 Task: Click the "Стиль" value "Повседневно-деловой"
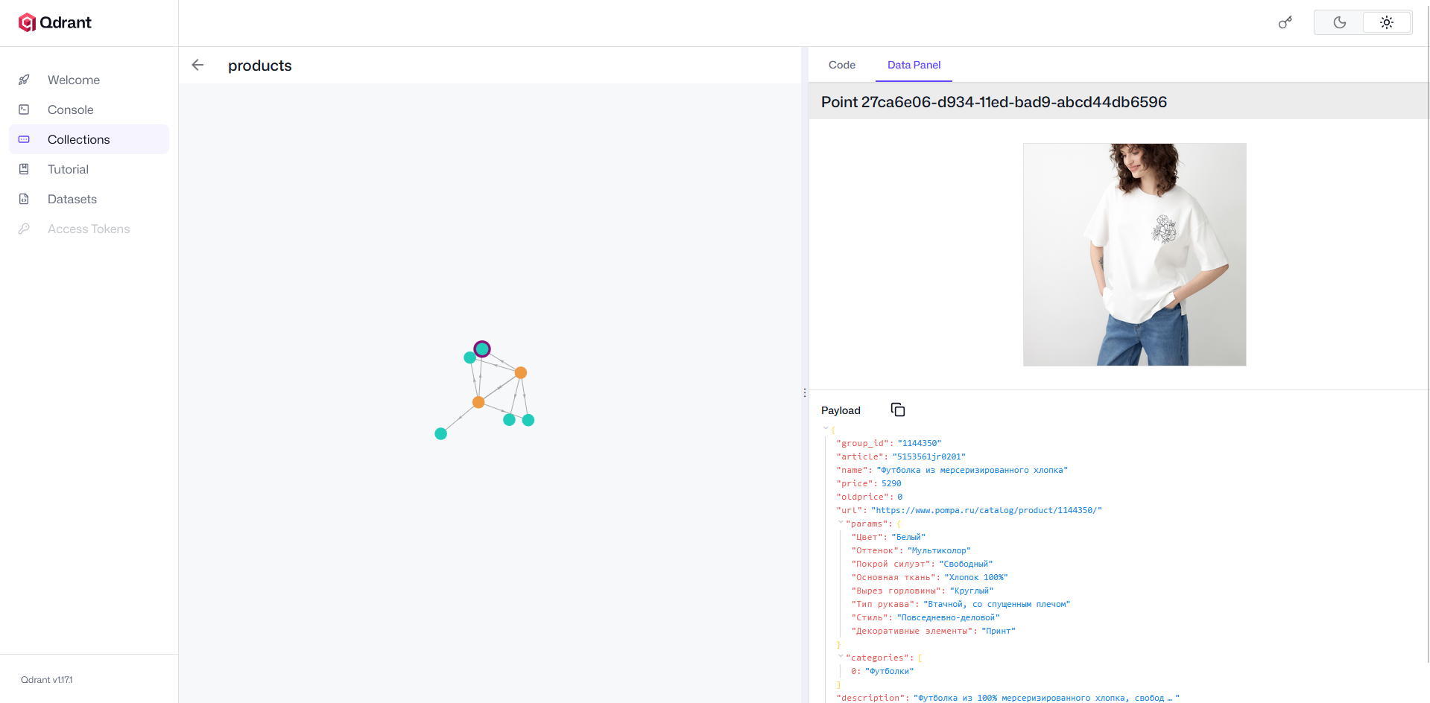point(948,617)
